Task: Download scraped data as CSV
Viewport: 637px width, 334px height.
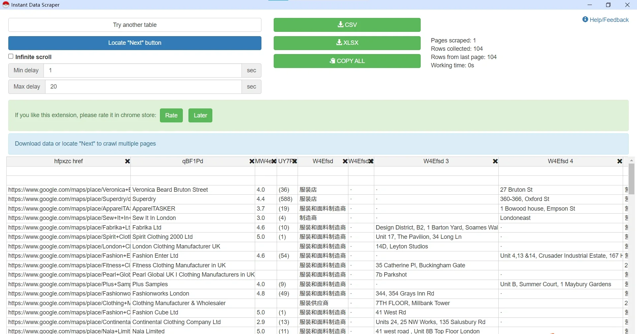Action: 347,25
